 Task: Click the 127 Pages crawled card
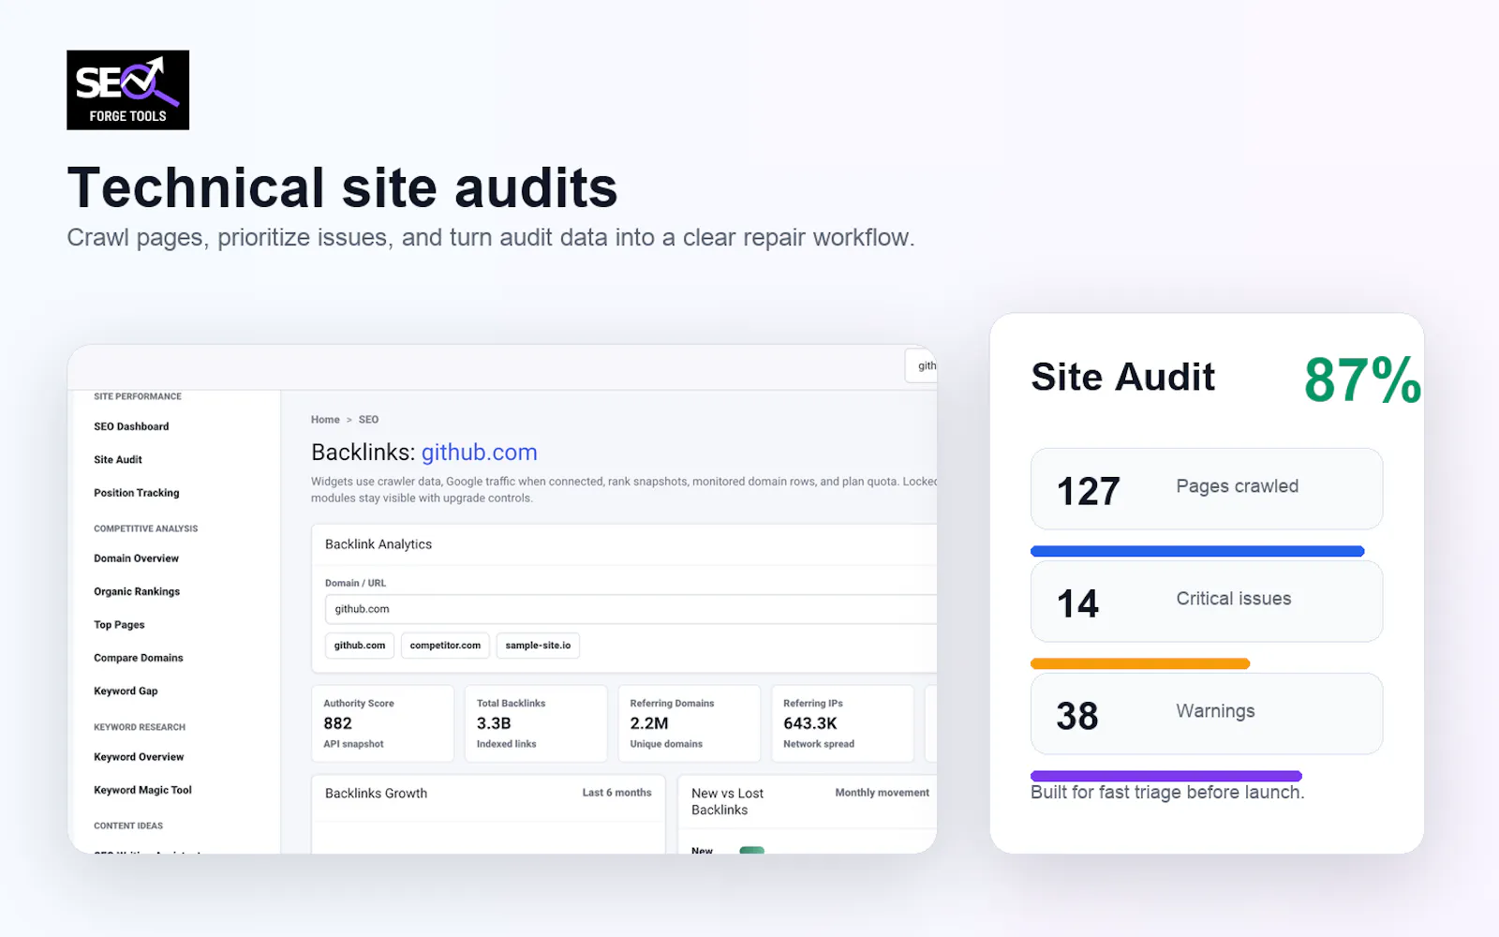pos(1207,489)
